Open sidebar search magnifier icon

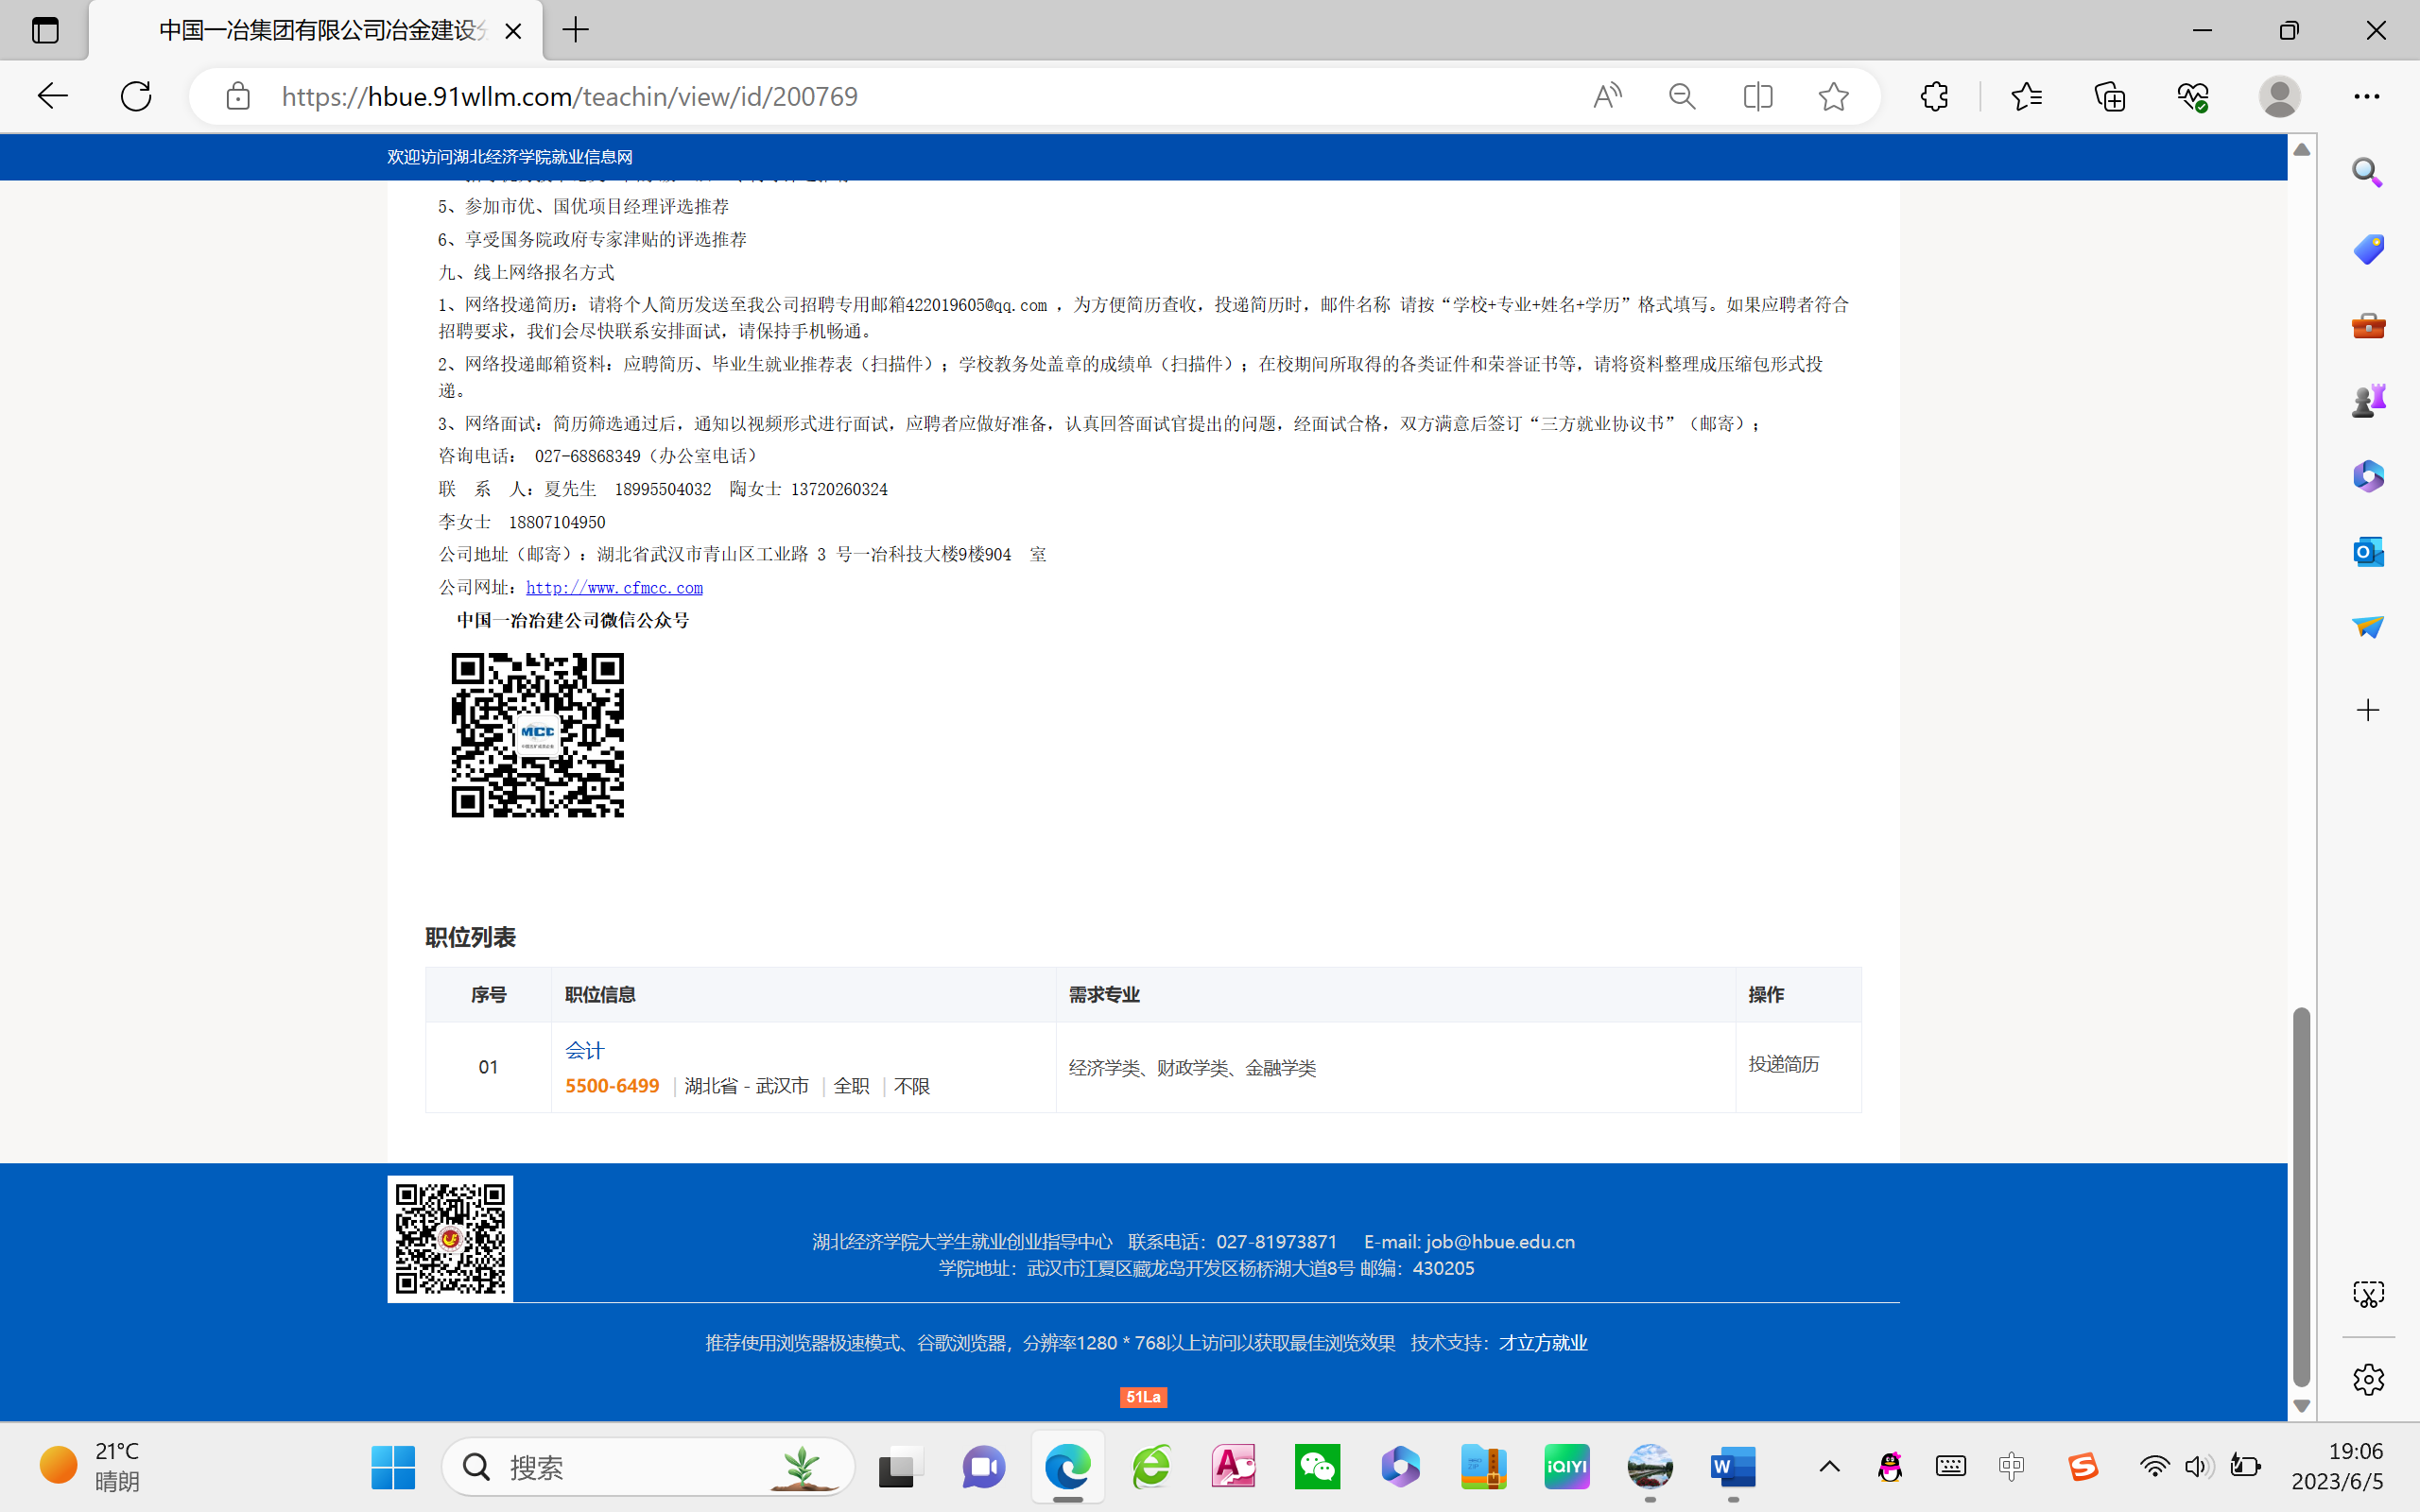(2367, 172)
